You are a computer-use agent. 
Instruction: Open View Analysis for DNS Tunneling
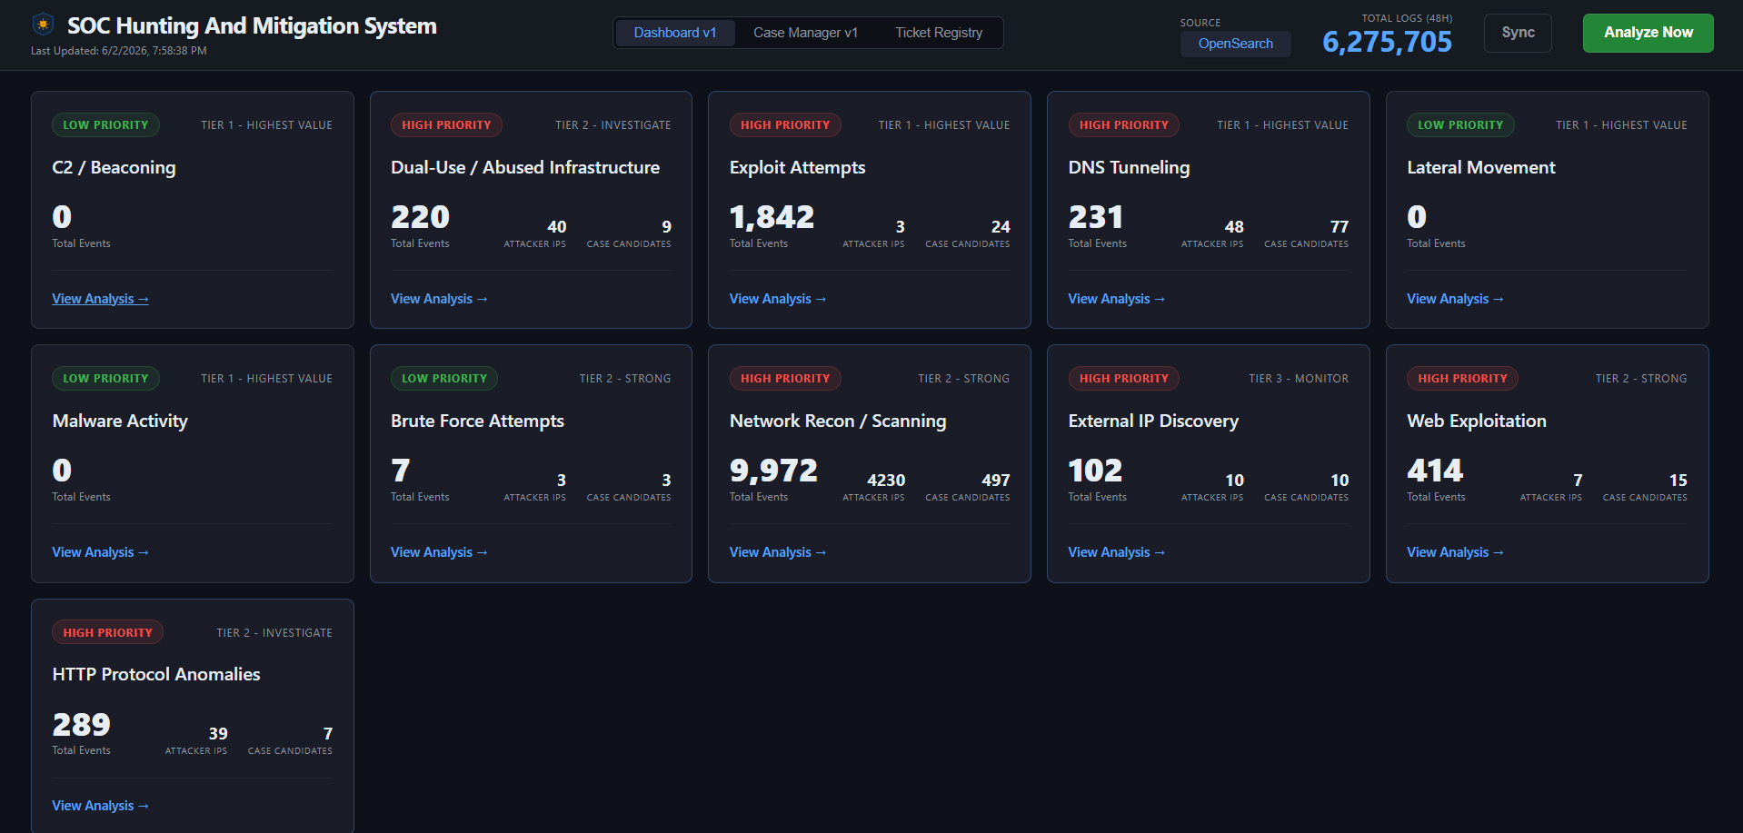[x=1116, y=299]
